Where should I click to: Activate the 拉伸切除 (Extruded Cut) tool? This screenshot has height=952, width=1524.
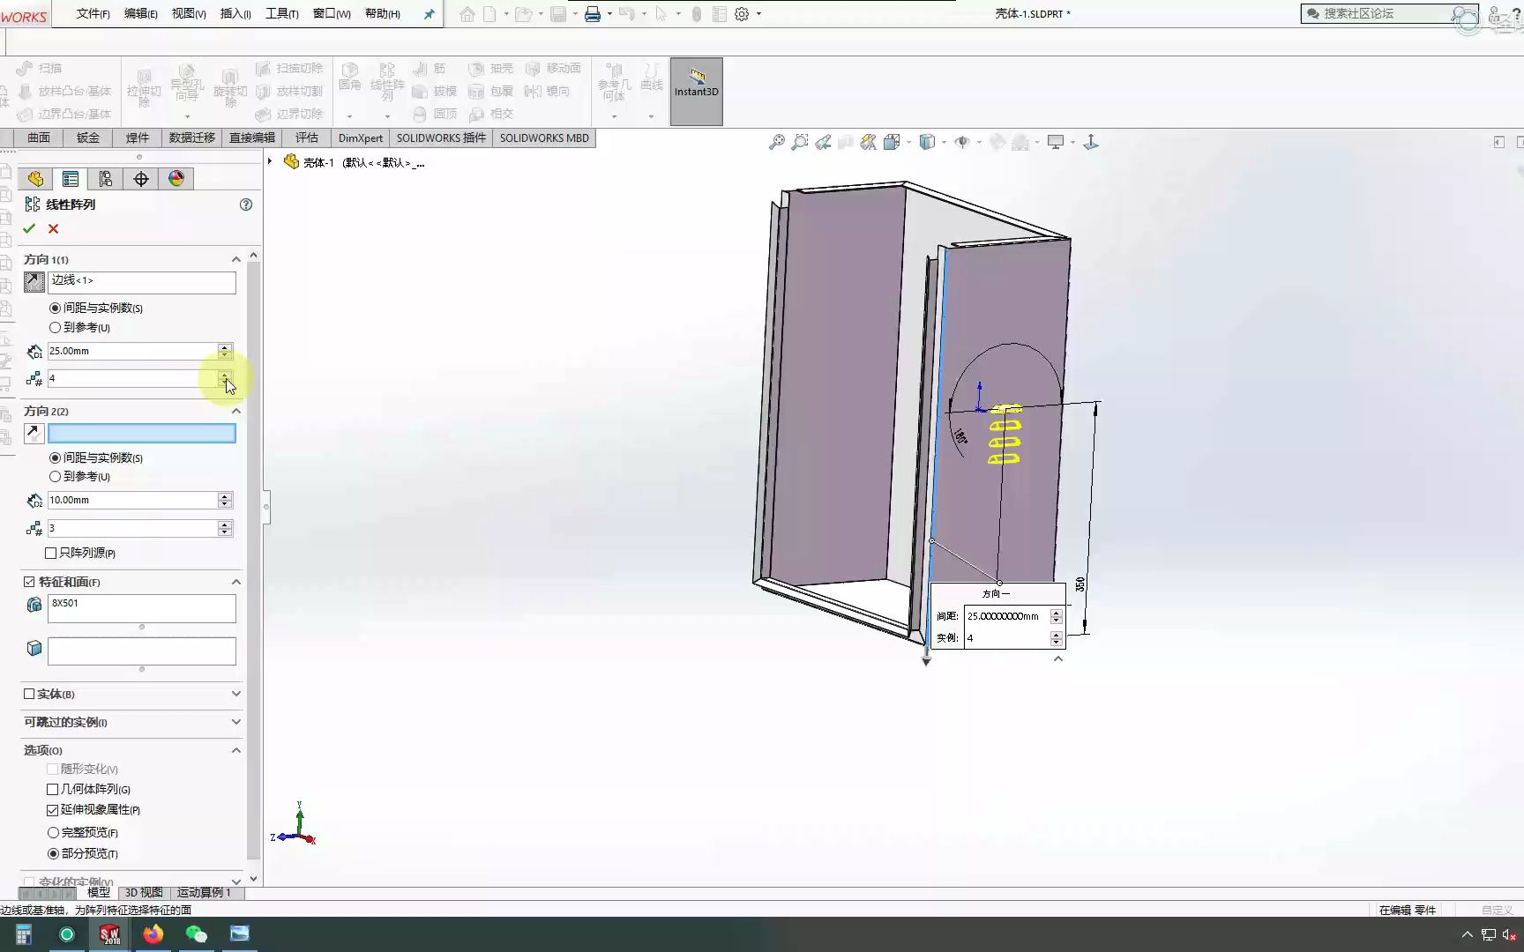(x=144, y=88)
